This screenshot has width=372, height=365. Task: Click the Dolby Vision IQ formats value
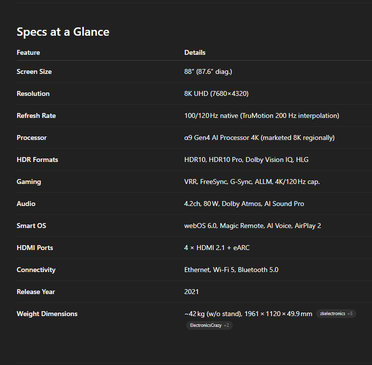point(246,160)
